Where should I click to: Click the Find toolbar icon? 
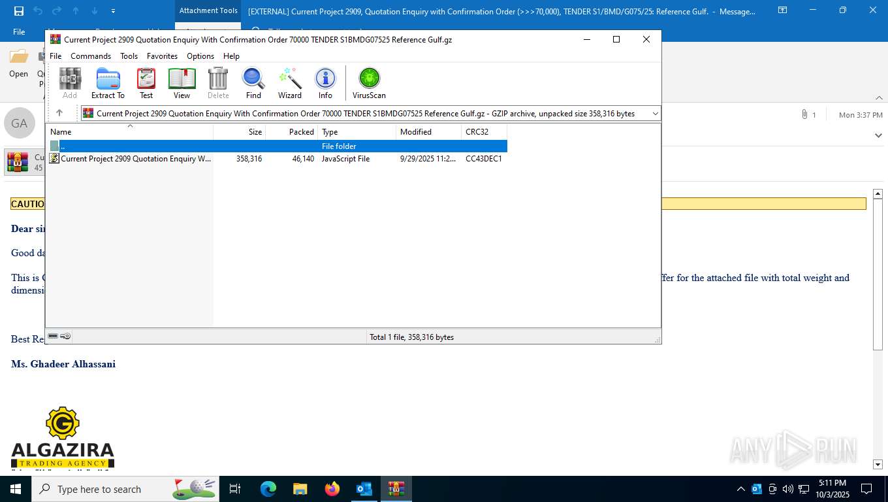click(253, 84)
